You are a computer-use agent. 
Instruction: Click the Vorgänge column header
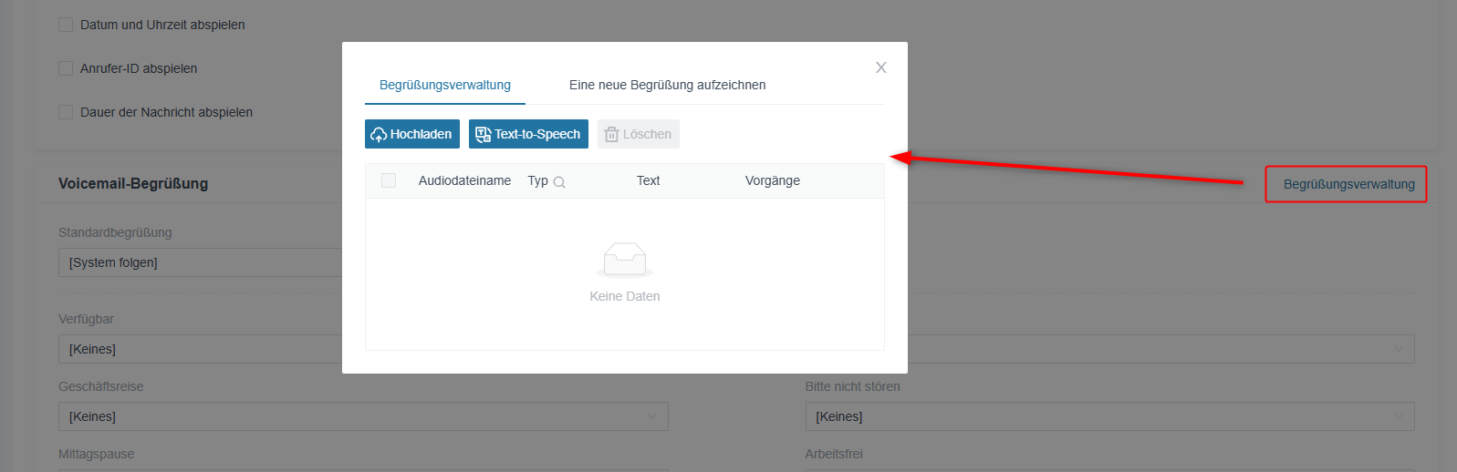[x=773, y=180]
